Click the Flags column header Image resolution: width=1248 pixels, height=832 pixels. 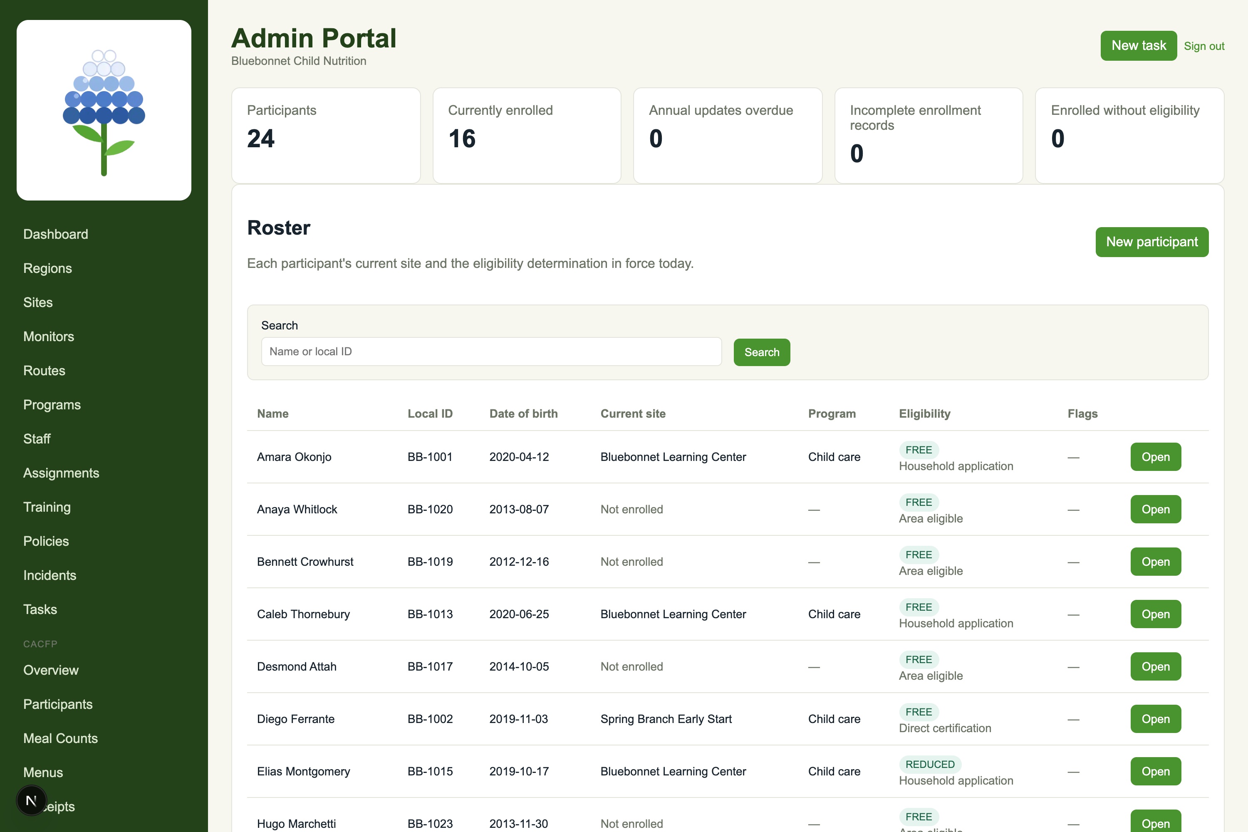1082,414
